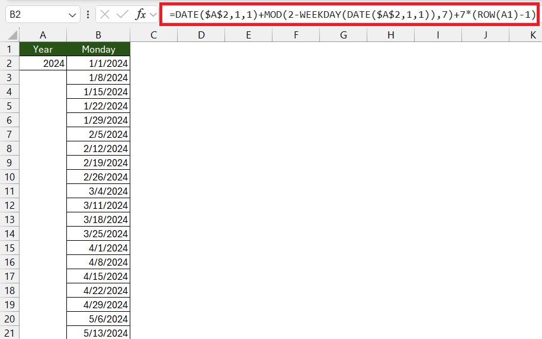Click cell containing 2024
This screenshot has width=542, height=339.
tap(43, 63)
